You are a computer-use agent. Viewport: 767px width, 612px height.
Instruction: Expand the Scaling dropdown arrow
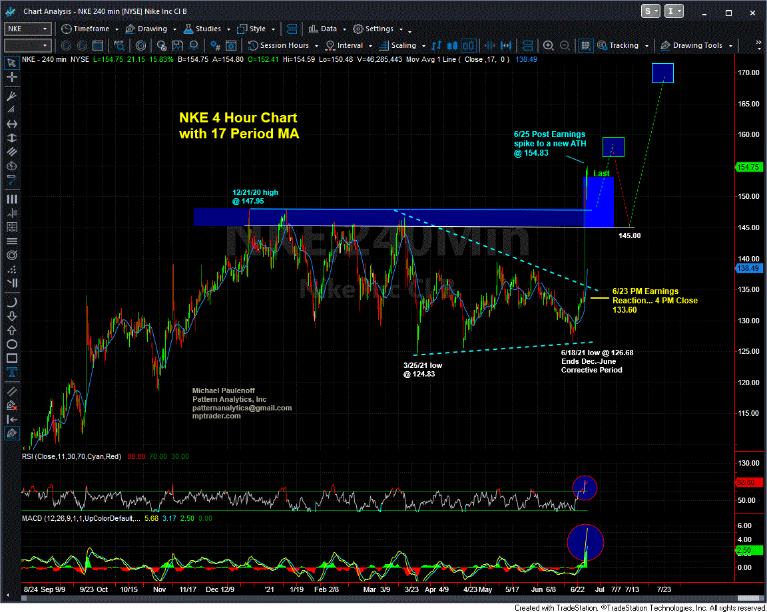coord(423,46)
